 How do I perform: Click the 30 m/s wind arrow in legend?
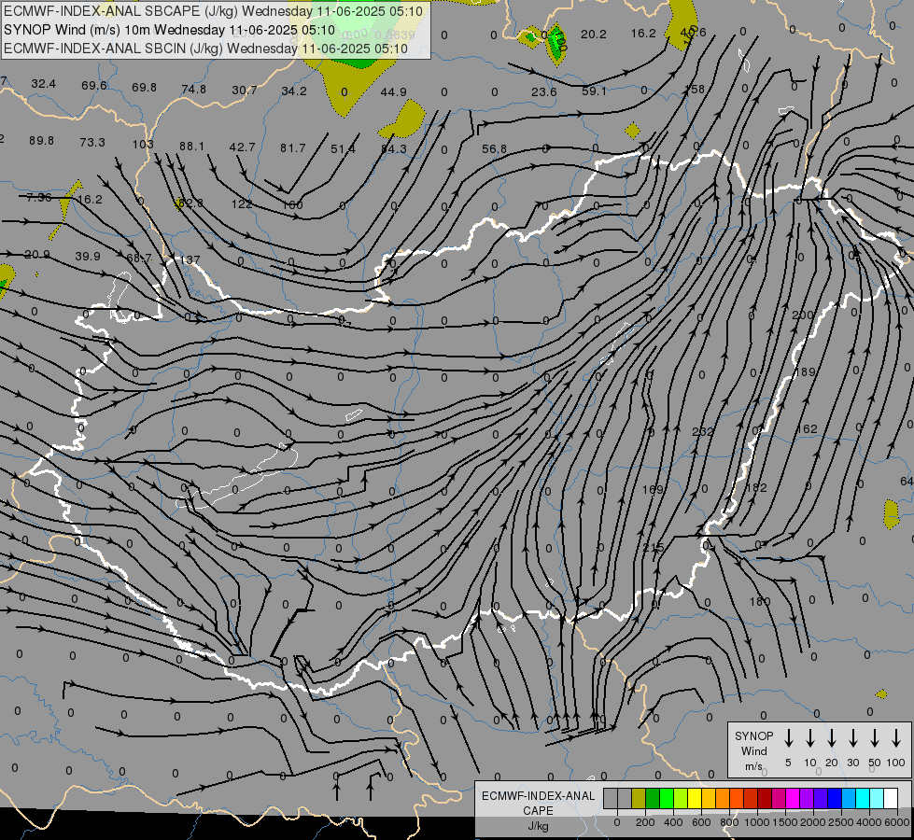click(x=852, y=738)
